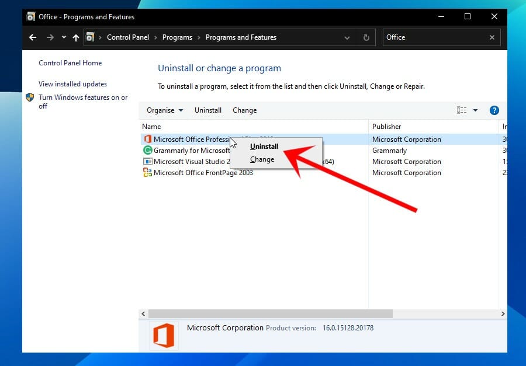Click the green Grammarly icon
Image resolution: width=526 pixels, height=366 pixels.
(148, 150)
